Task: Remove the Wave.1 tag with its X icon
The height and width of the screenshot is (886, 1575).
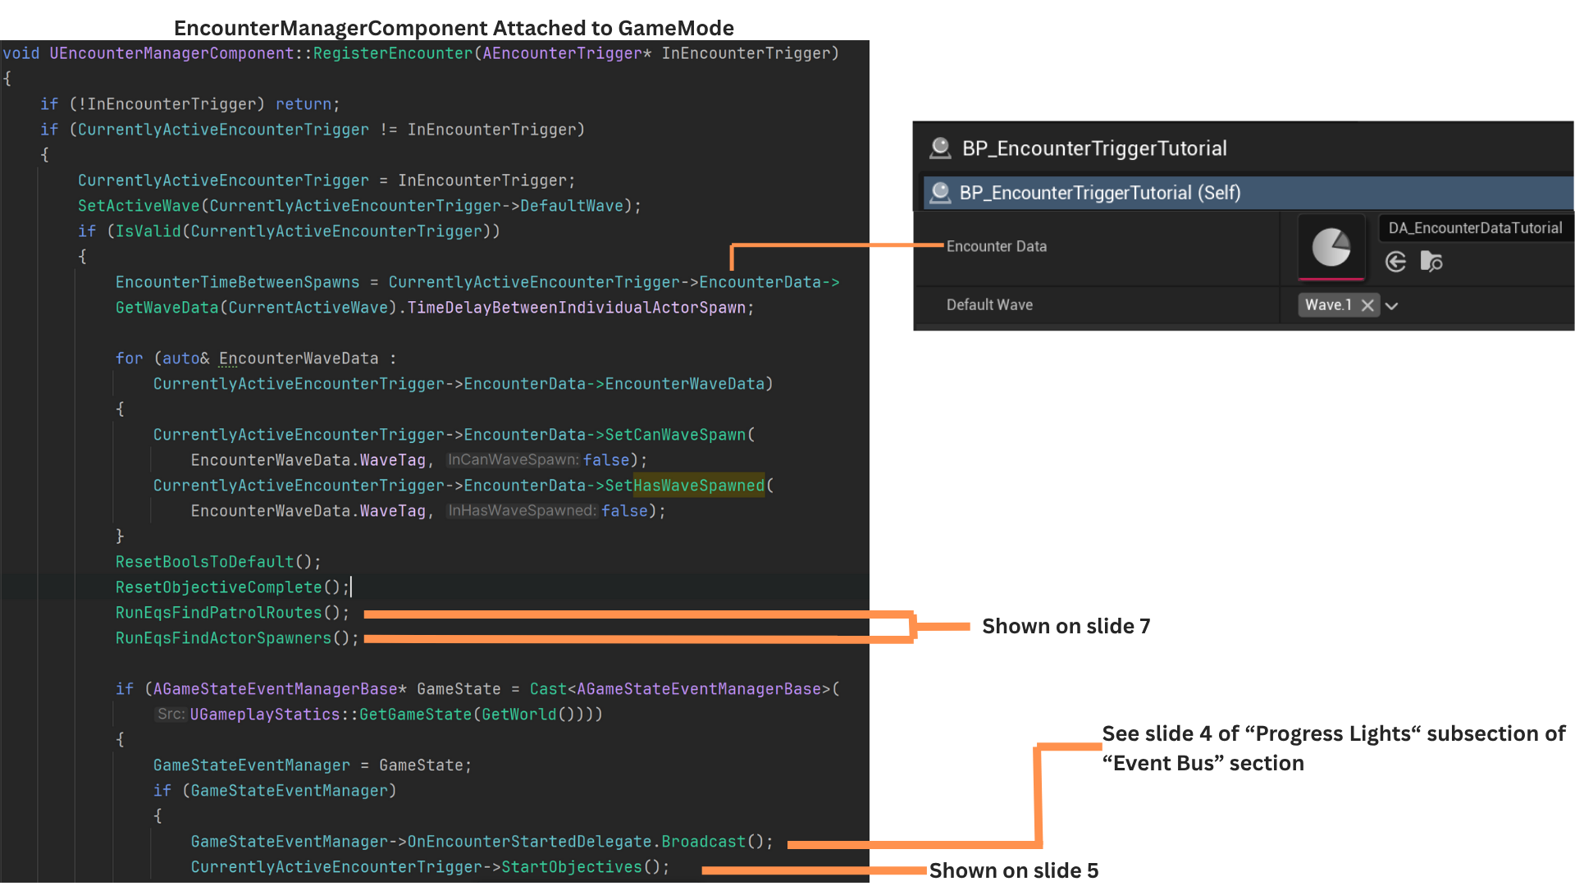Action: coord(1367,305)
